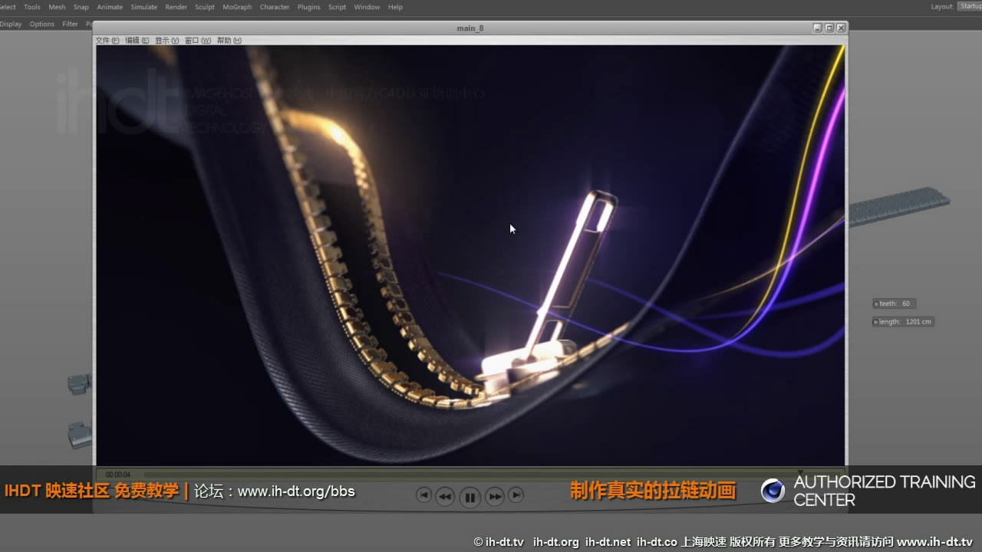Open the Sculpt menu
This screenshot has height=552, width=982.
tap(204, 7)
